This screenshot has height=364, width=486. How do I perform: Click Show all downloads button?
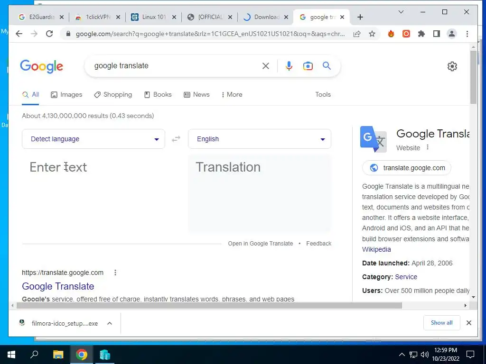[442, 323]
